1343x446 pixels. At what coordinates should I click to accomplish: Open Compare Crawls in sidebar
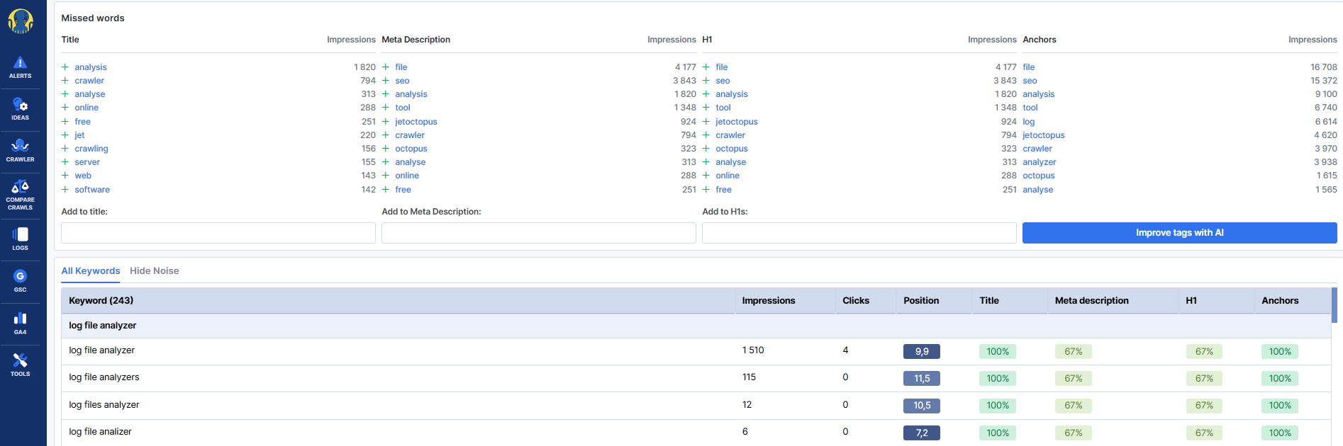20,194
